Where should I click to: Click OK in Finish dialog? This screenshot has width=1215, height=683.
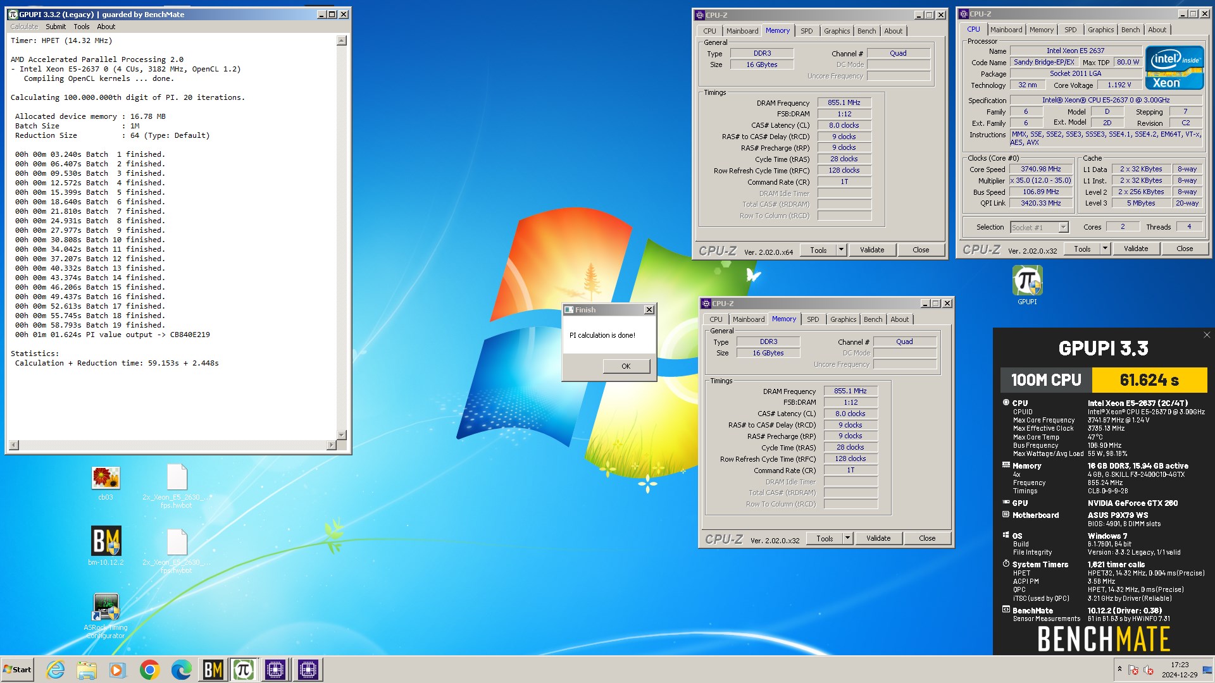(626, 366)
